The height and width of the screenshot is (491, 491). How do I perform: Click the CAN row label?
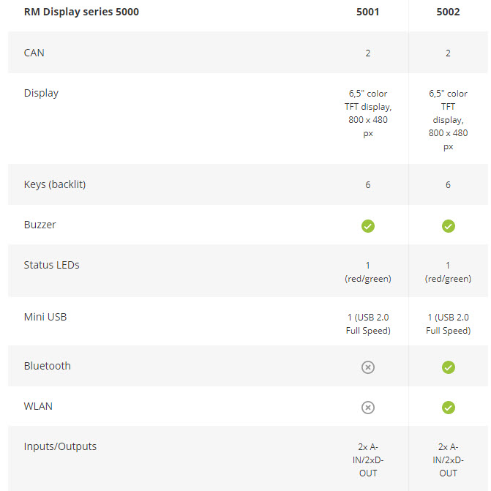point(34,53)
